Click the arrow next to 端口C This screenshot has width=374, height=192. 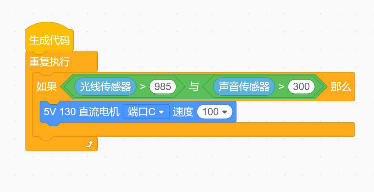click(161, 112)
